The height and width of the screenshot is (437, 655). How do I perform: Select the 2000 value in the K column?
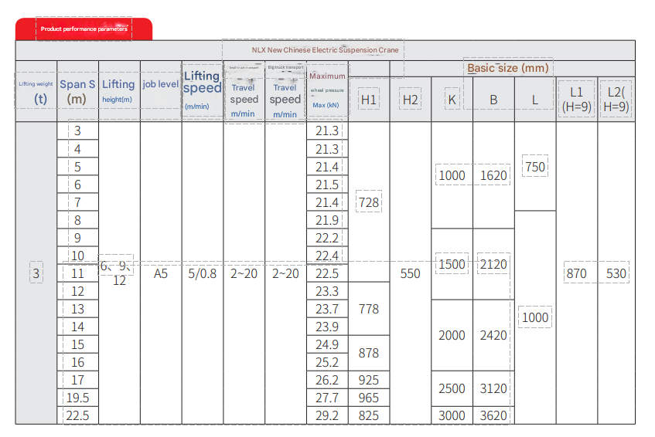(x=452, y=335)
